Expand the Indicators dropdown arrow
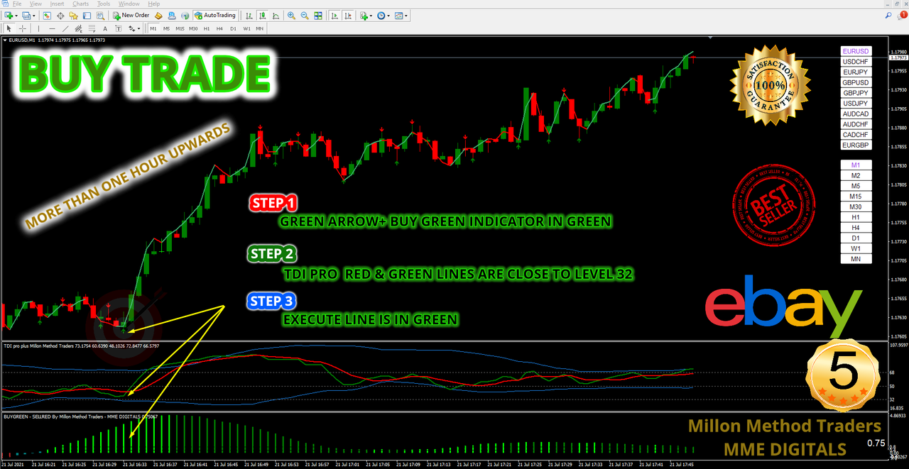The height and width of the screenshot is (469, 909). [x=371, y=16]
